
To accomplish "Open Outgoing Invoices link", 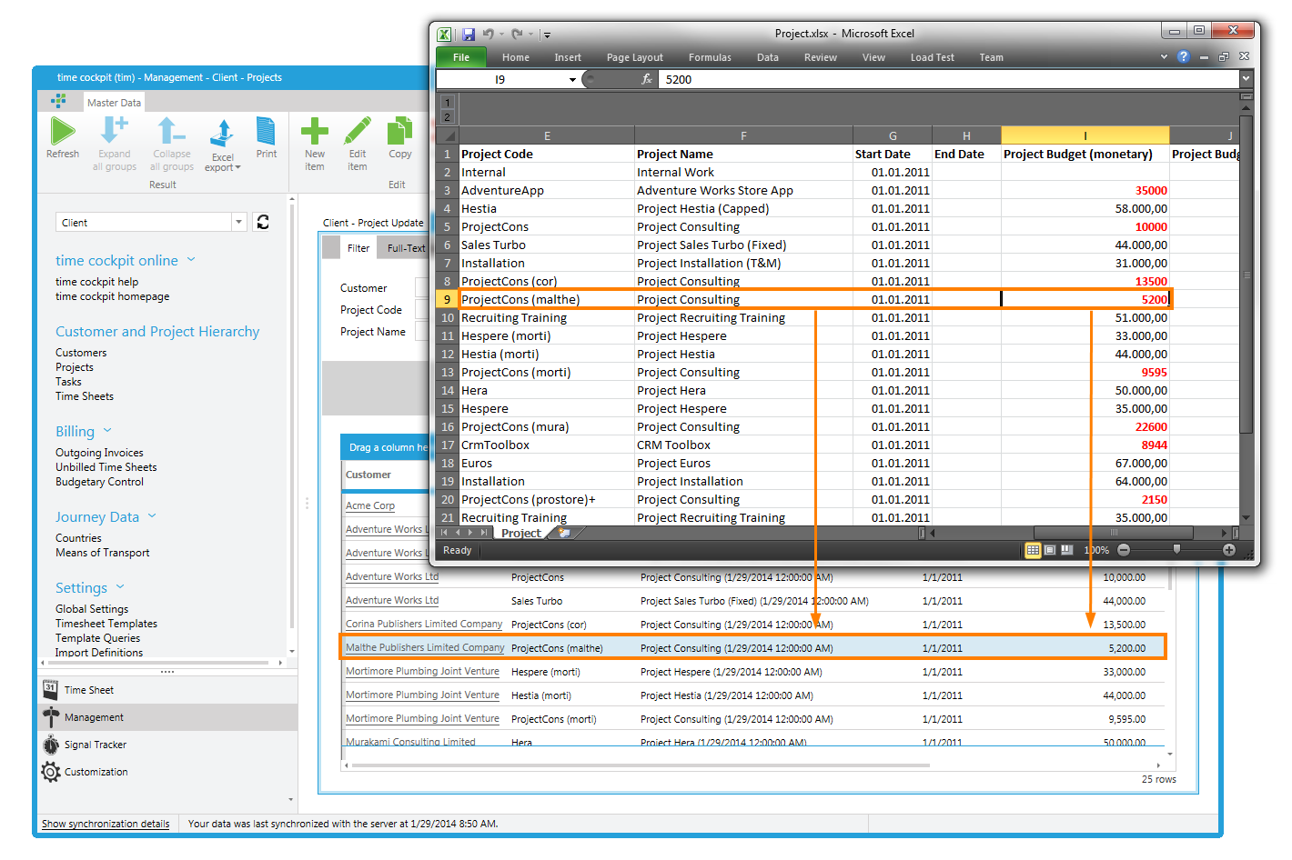I will (x=99, y=453).
